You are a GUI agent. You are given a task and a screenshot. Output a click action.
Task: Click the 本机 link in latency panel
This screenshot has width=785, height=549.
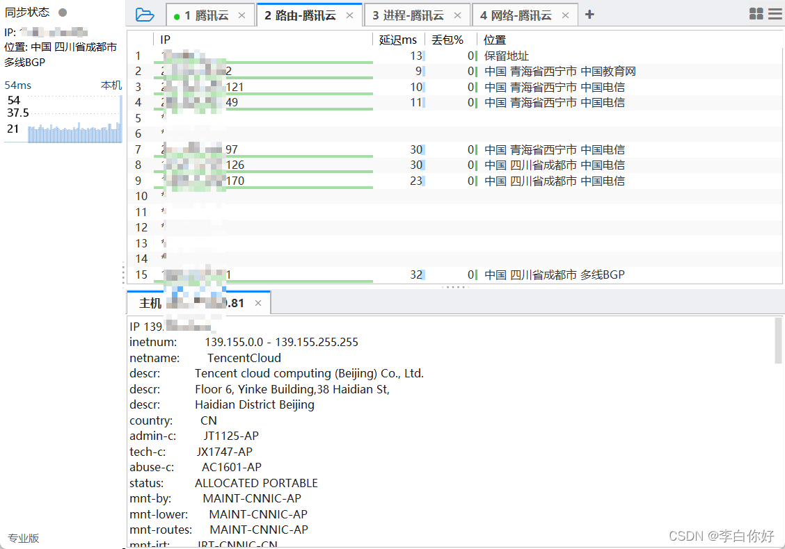pos(111,85)
